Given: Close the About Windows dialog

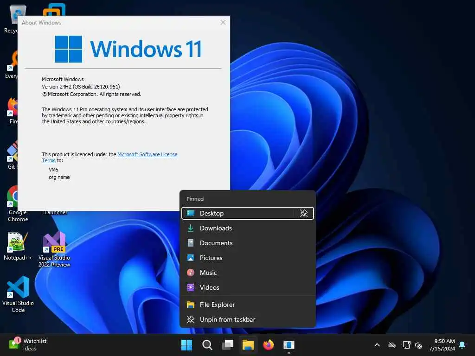Looking at the screenshot, I should click(223, 22).
